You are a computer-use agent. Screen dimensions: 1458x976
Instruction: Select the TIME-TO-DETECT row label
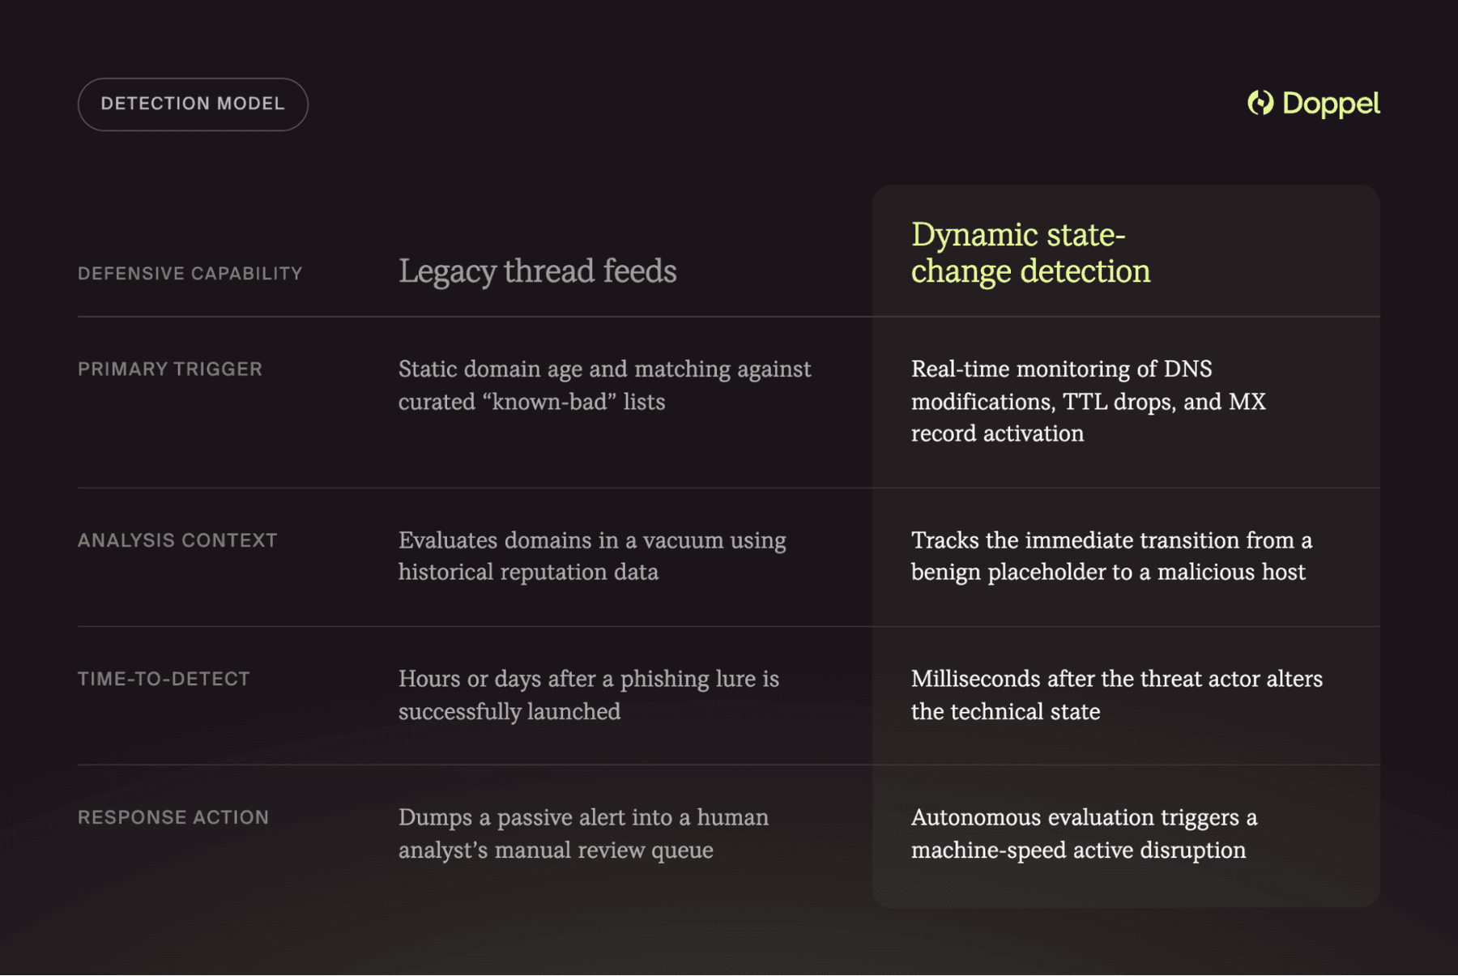point(164,679)
